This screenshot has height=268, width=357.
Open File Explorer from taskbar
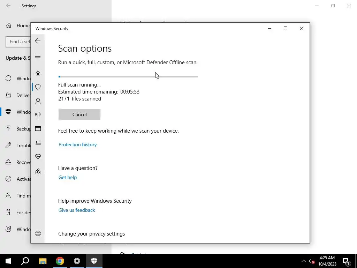(43, 261)
